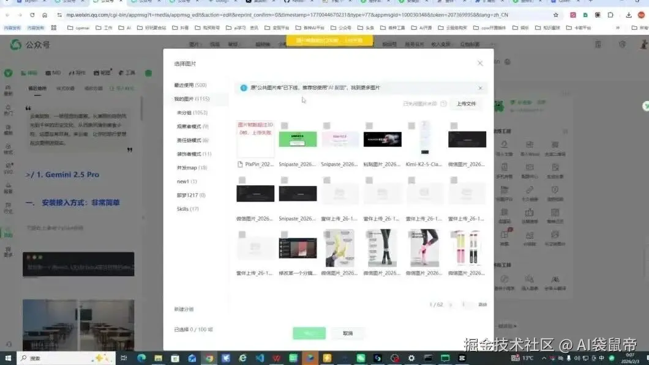Go forward in browser history
The height and width of the screenshot is (365, 649).
pos(20,15)
